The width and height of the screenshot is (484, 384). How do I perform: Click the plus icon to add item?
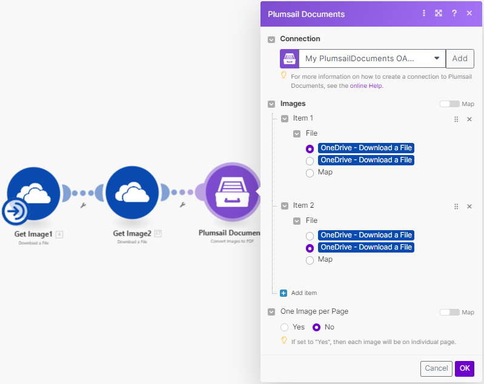pyautogui.click(x=283, y=293)
